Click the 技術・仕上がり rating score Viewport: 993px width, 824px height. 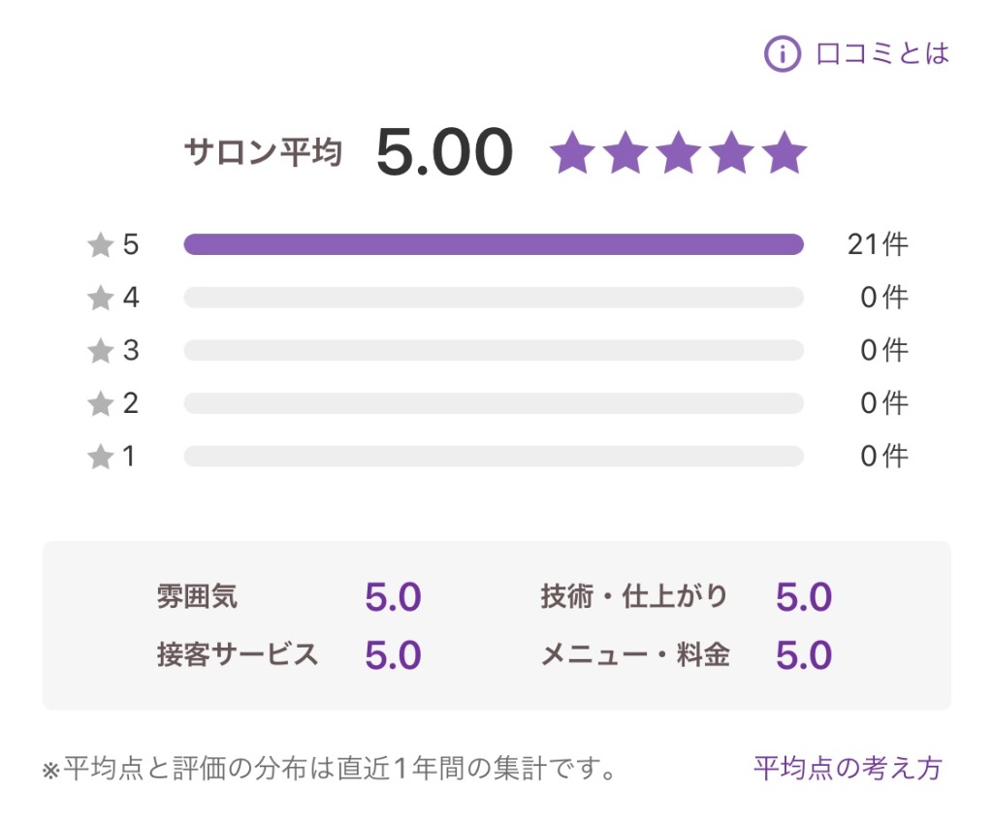pyautogui.click(x=804, y=598)
